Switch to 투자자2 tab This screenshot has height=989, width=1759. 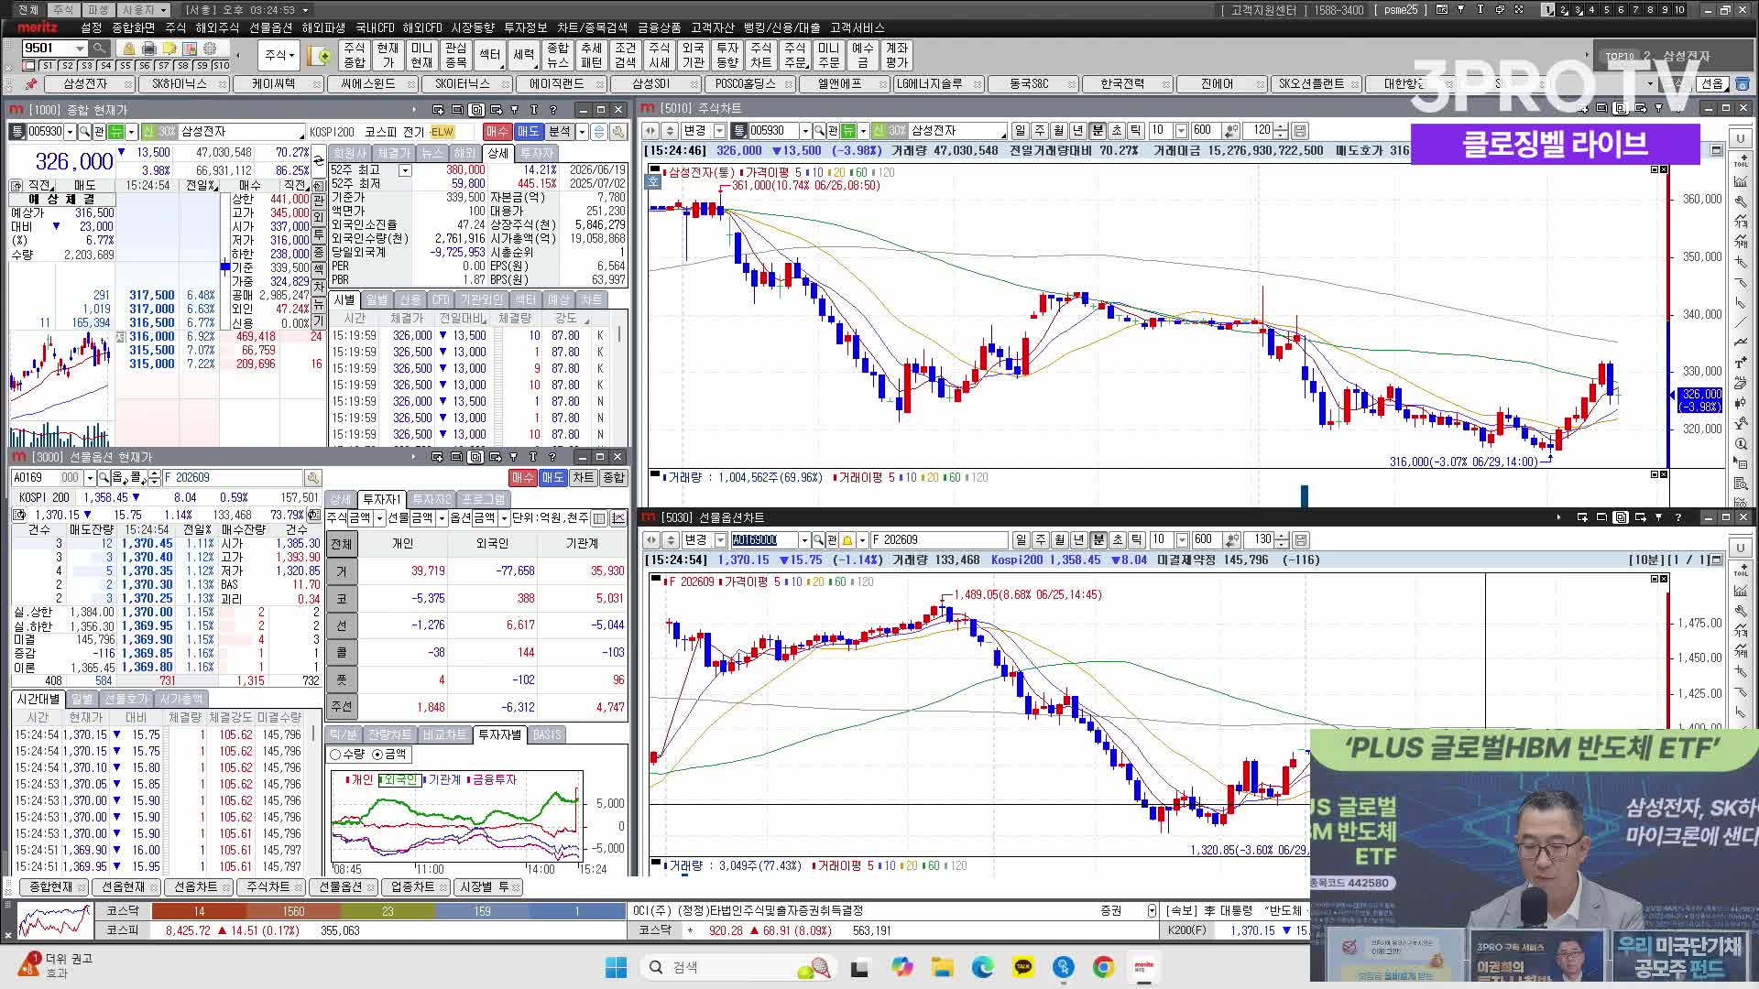click(431, 499)
